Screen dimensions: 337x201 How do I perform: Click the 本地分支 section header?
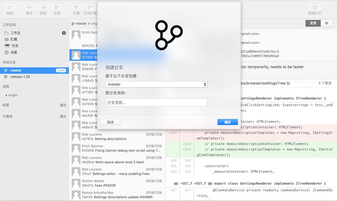pos(9,62)
